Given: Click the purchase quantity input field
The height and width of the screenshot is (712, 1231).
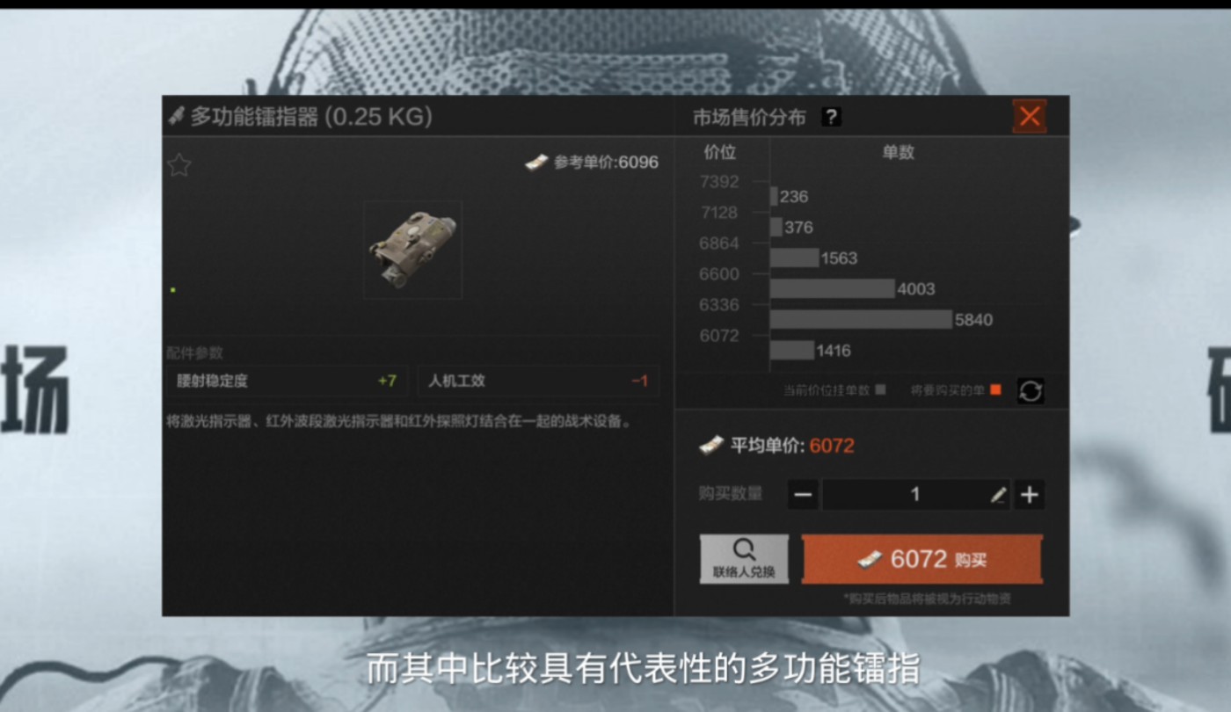Looking at the screenshot, I should tap(915, 495).
